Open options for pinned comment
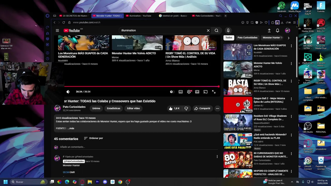Image resolution: width=331 pixels, height=186 pixels. click(217, 157)
